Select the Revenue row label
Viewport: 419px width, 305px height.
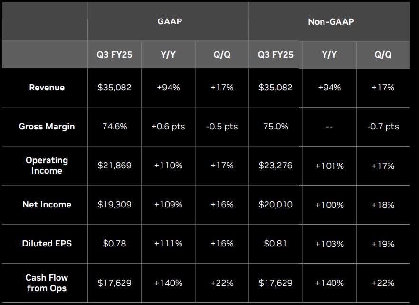pyautogui.click(x=47, y=88)
